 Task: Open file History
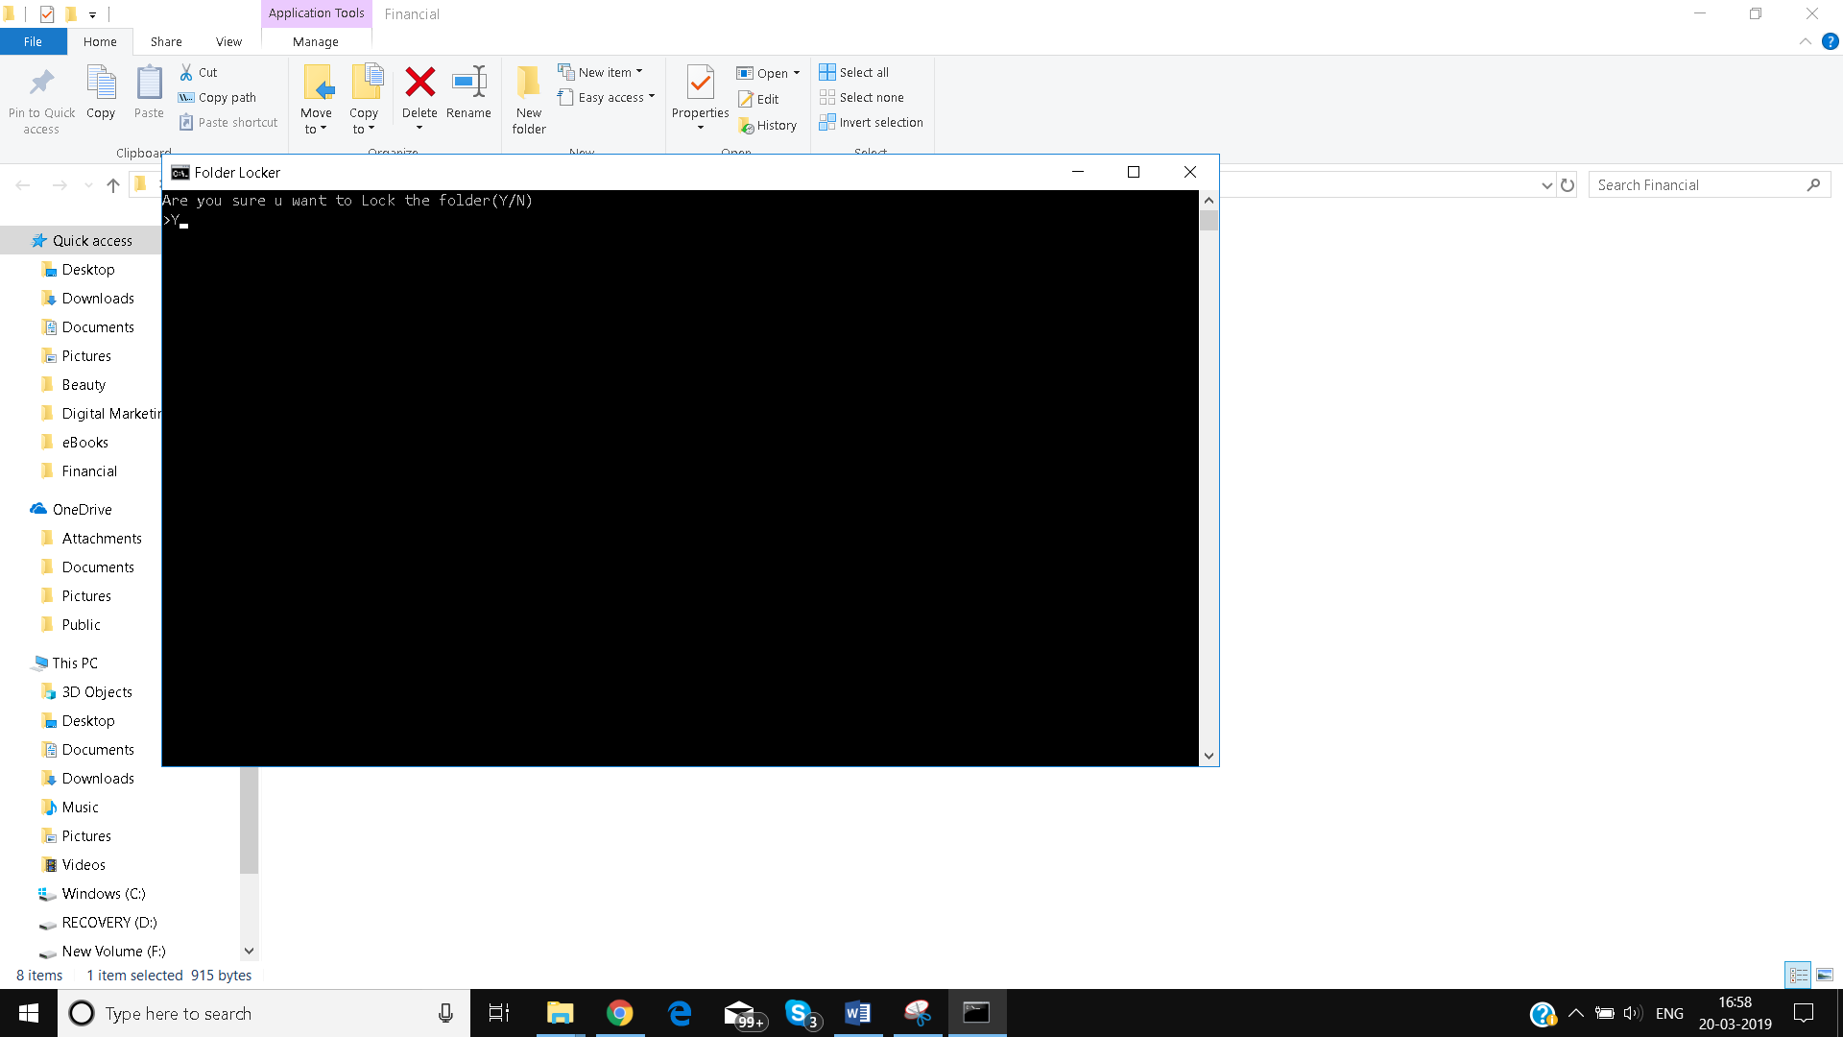pos(768,125)
